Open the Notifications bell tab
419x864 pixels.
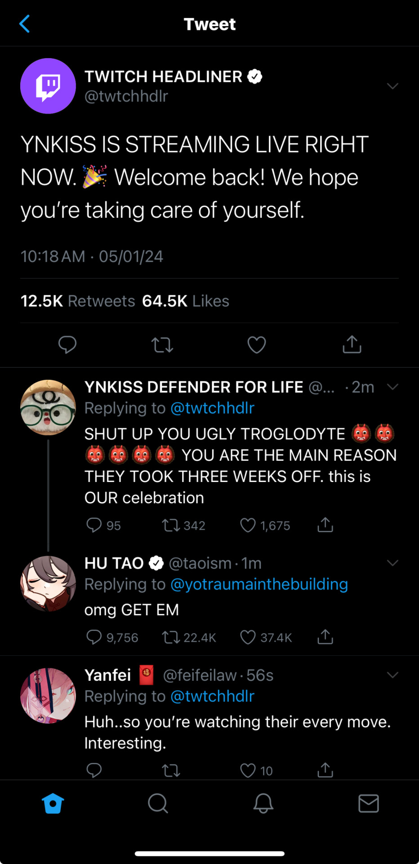click(x=263, y=803)
